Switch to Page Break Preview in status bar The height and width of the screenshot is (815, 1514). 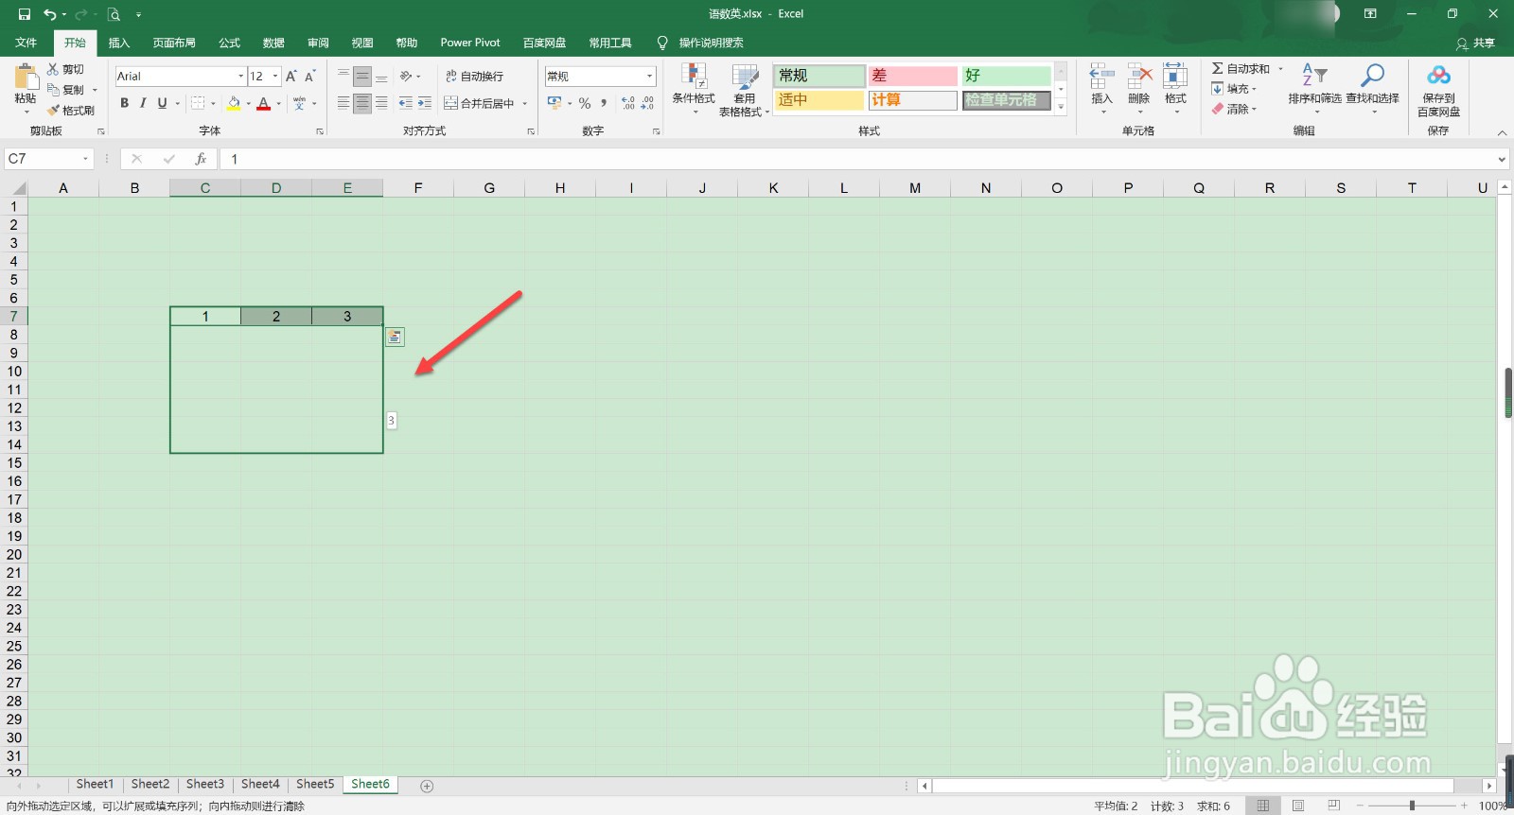(x=1333, y=806)
